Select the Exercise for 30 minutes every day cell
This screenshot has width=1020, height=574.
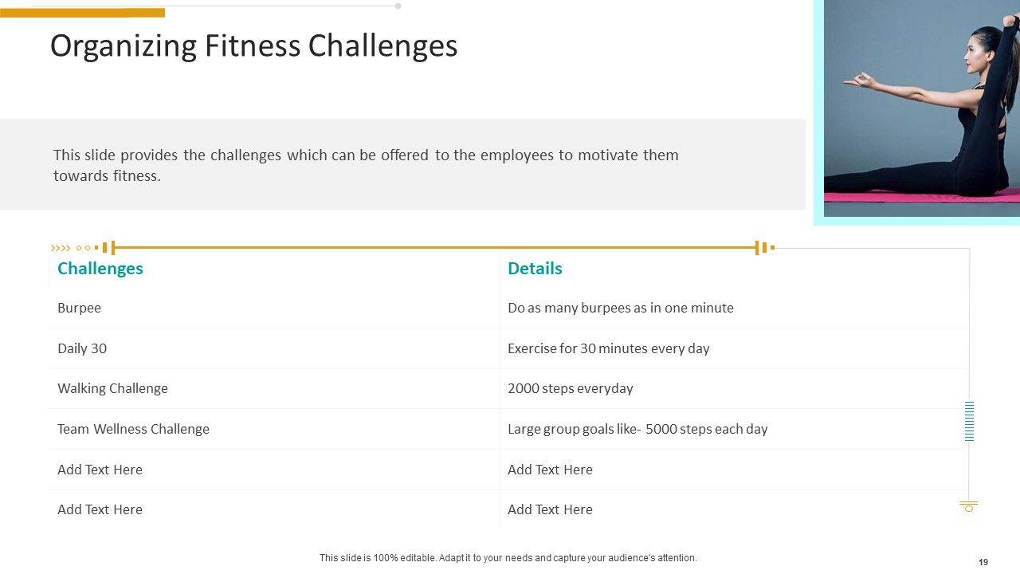tap(608, 348)
